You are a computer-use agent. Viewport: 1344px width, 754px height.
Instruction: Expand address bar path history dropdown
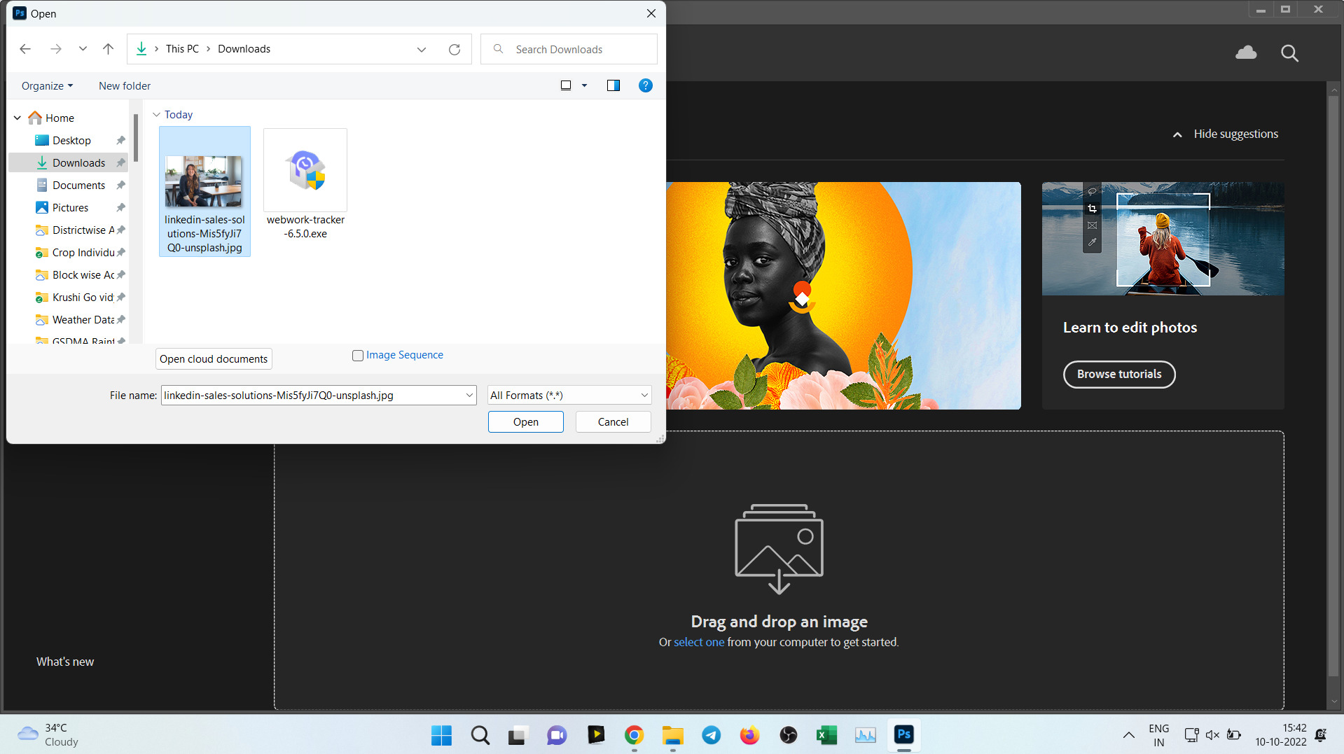click(422, 49)
